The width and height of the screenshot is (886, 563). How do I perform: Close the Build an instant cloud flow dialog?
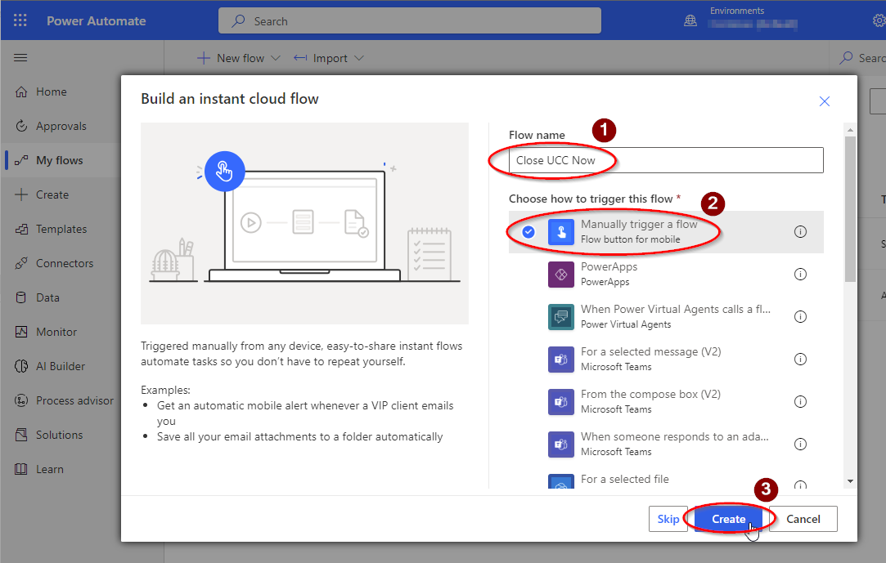click(825, 101)
